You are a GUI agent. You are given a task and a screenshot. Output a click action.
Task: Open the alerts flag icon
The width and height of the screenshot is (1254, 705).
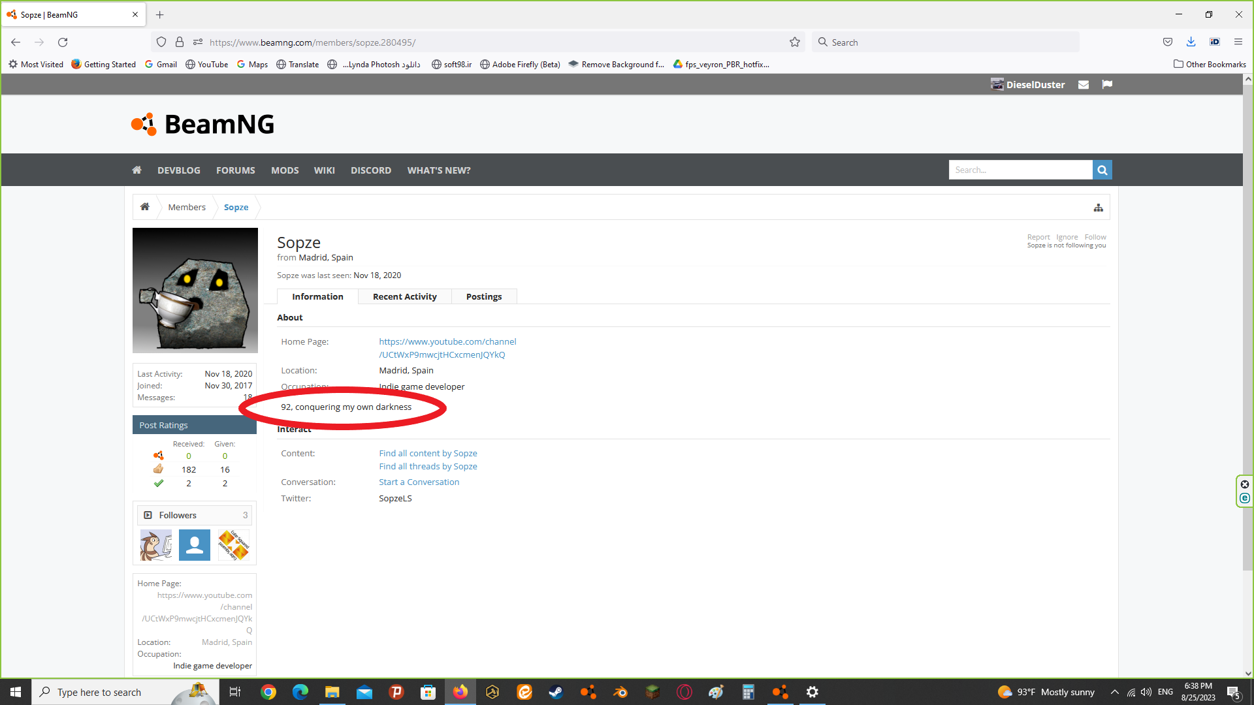[1107, 85]
